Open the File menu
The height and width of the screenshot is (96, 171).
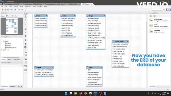coord(2,7)
